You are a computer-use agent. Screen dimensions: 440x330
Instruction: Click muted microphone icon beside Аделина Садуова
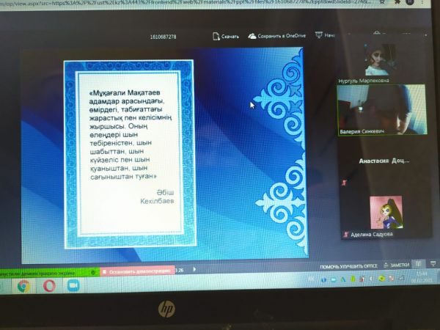345,234
